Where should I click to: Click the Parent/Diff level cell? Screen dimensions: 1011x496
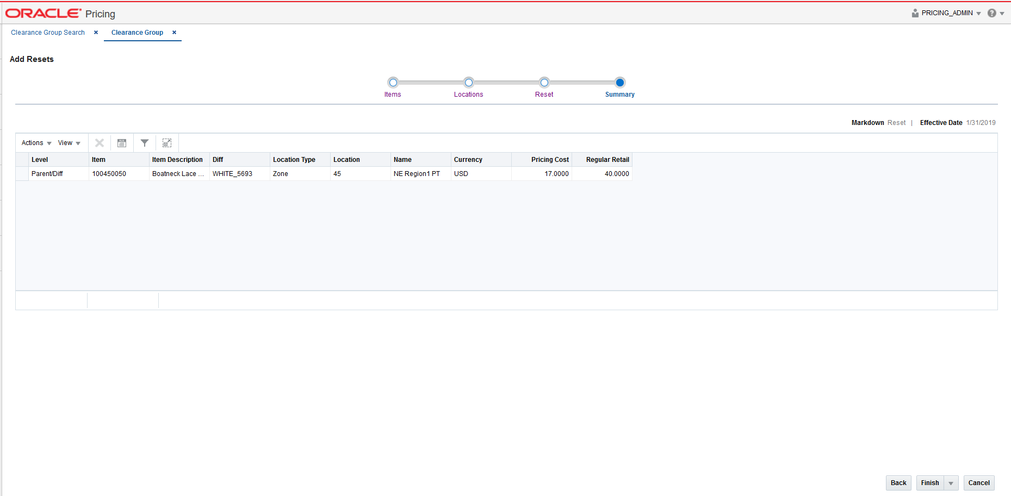coord(59,174)
